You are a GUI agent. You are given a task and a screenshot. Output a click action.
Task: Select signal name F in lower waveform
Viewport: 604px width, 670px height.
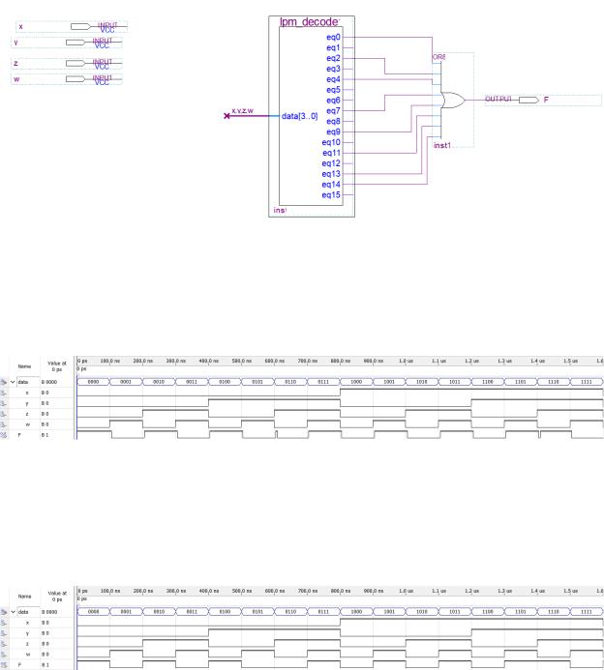pyautogui.click(x=19, y=665)
